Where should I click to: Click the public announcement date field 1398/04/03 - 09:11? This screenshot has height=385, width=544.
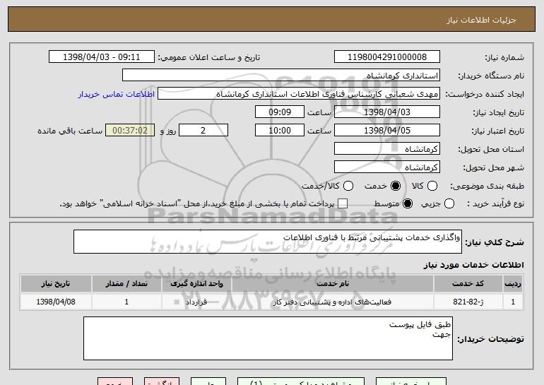tap(102, 57)
